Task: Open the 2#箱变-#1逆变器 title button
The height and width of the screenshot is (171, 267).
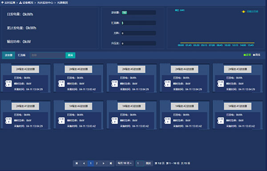Action: (x=25, y=106)
